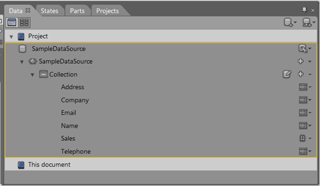Collapse the Project tree section

[11, 37]
